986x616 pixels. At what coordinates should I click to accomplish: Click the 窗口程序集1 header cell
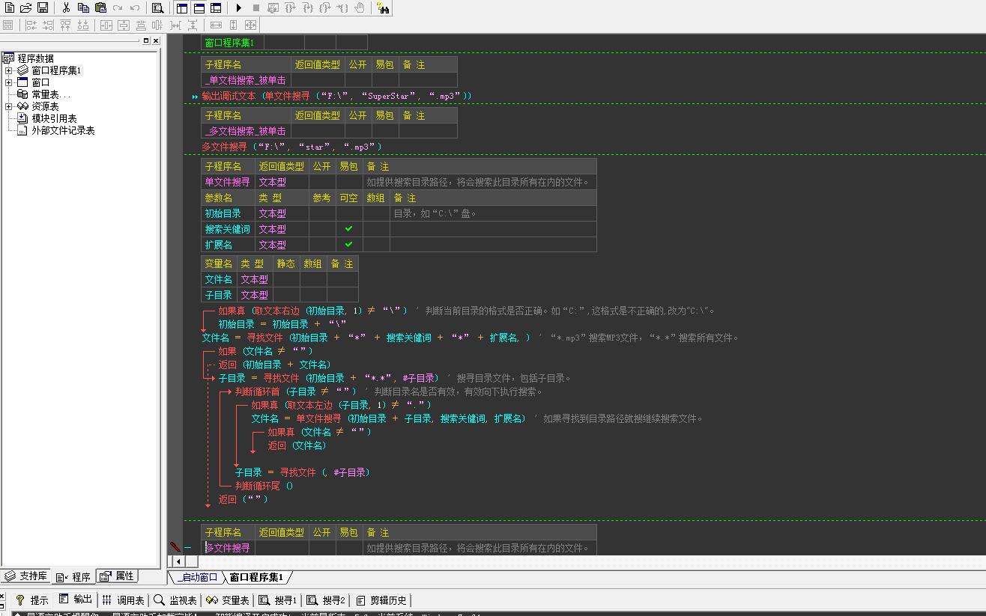(232, 43)
